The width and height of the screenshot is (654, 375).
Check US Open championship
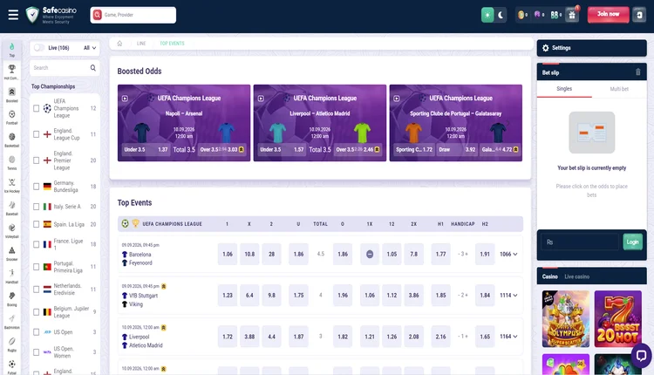tap(37, 332)
